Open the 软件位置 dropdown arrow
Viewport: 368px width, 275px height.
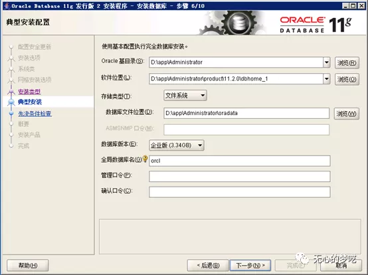pos(326,79)
